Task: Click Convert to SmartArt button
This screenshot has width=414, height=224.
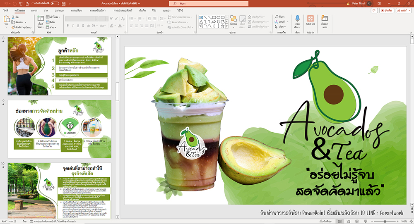Action: click(181, 27)
